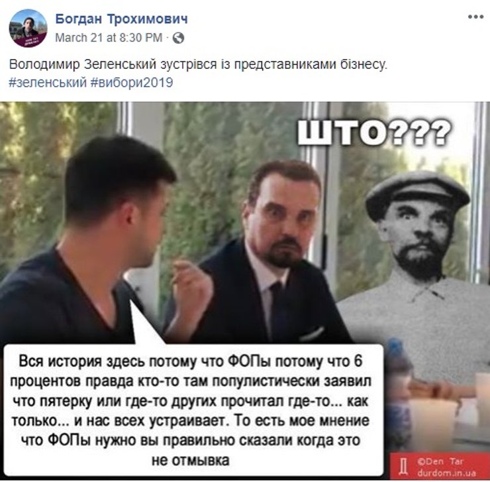Screen dimensions: 490x482
Task: Click the globe public audience icon
Action: [178, 38]
